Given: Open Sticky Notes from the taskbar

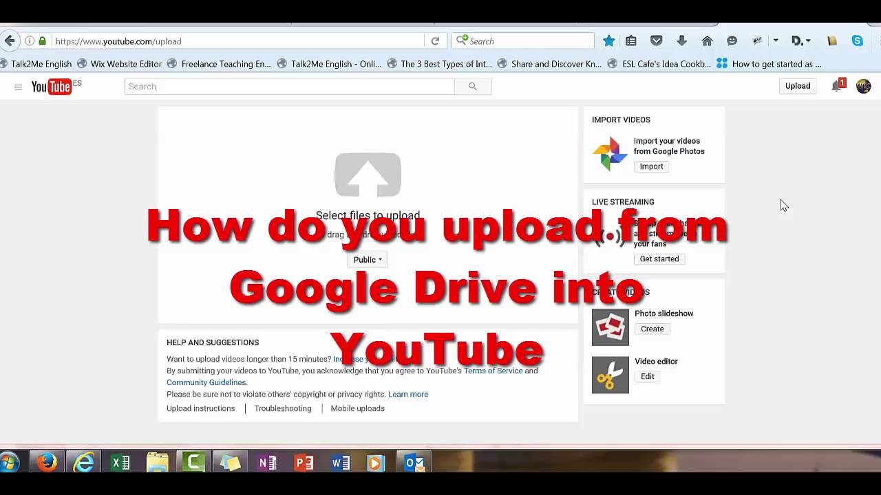Looking at the screenshot, I should point(230,462).
